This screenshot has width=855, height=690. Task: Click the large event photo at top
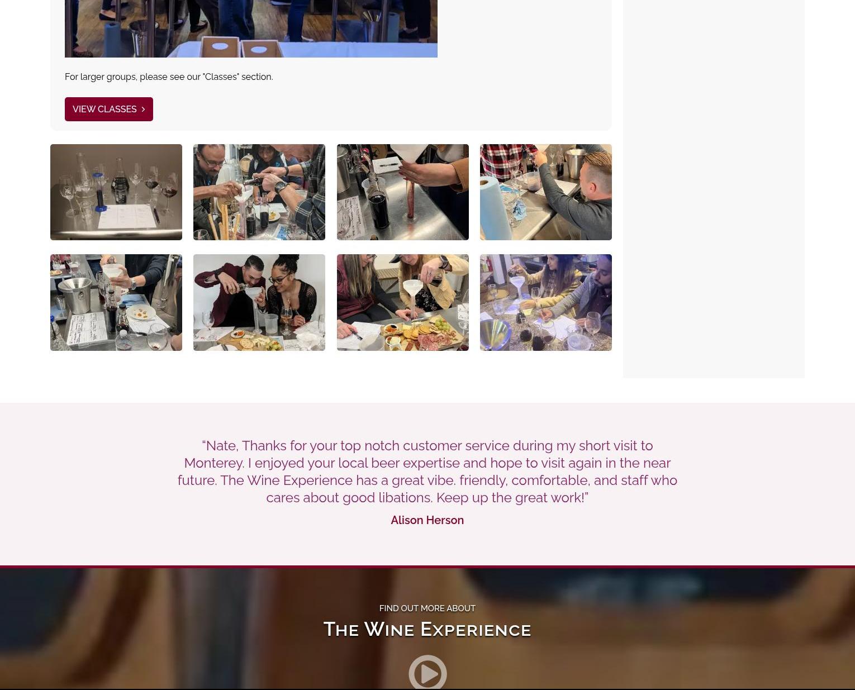point(251,28)
